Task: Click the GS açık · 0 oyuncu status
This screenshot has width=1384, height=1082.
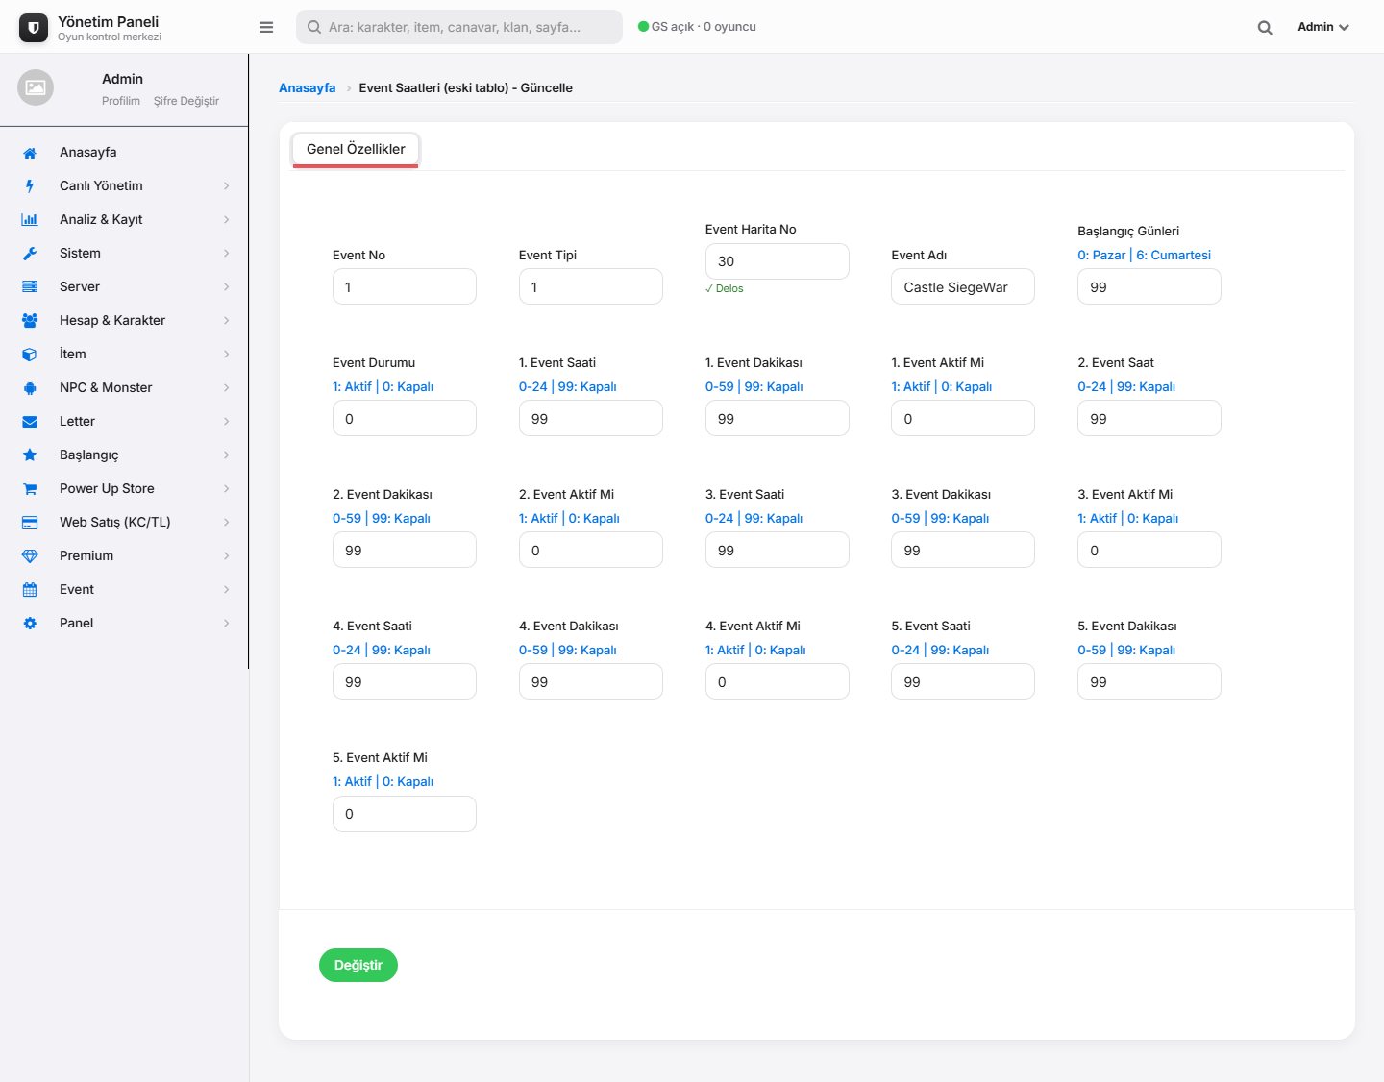Action: 697,27
